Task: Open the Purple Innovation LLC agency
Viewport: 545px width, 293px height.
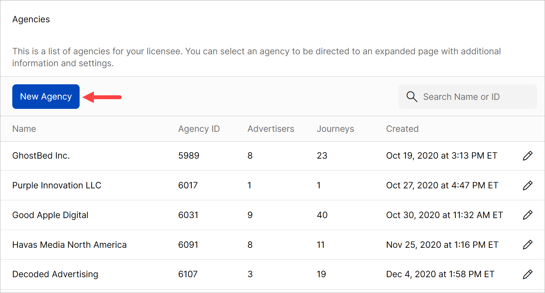Action: pos(57,185)
